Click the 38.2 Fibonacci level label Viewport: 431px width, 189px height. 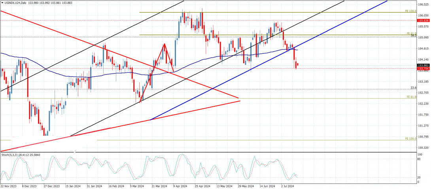414,36
